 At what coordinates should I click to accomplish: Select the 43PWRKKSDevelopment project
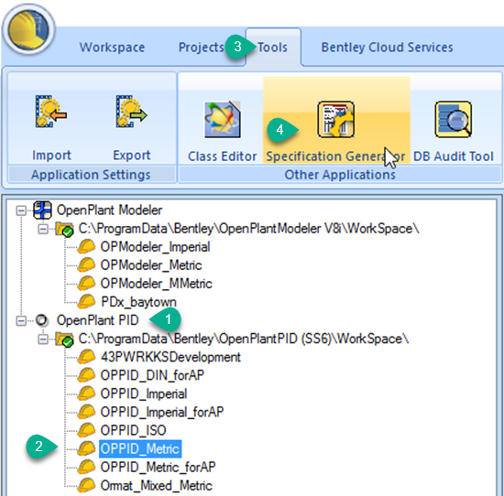point(170,357)
